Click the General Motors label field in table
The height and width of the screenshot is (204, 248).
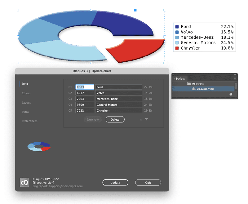(118, 105)
